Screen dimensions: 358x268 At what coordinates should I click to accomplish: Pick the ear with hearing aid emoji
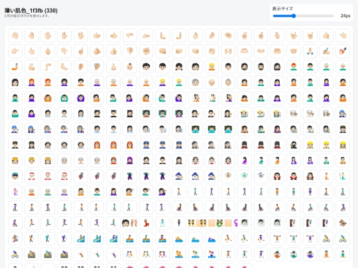pos(97,67)
